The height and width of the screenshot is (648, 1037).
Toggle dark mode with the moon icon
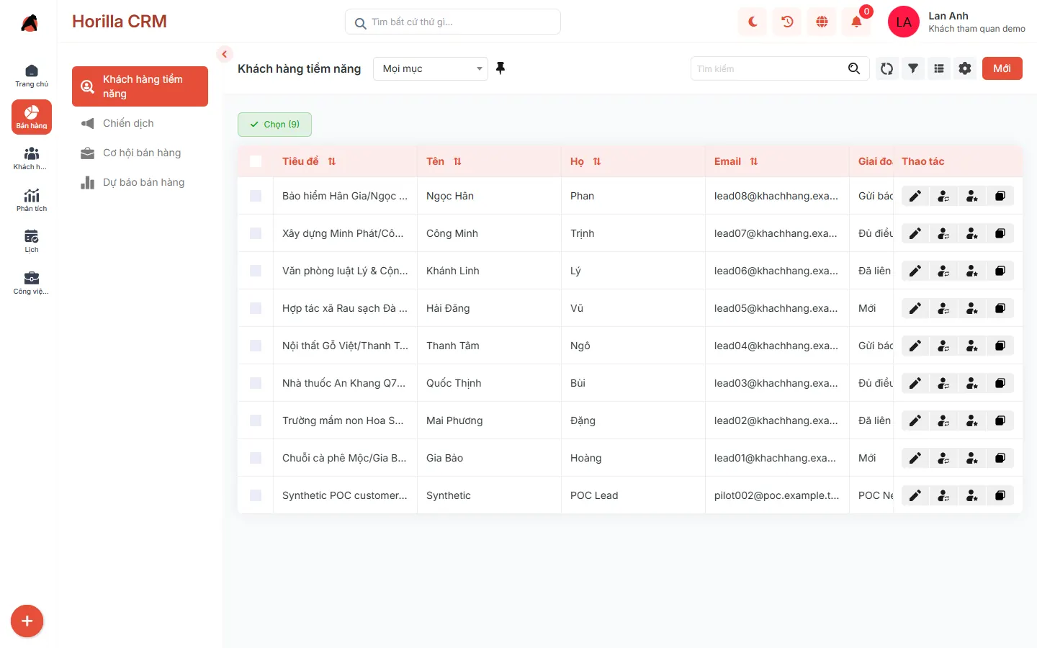[753, 22]
